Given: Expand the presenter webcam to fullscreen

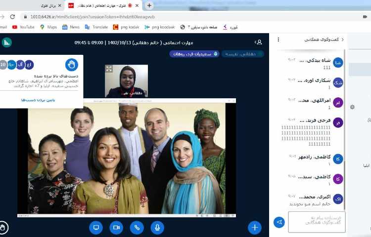Looking at the screenshot, I should tap(109, 69).
